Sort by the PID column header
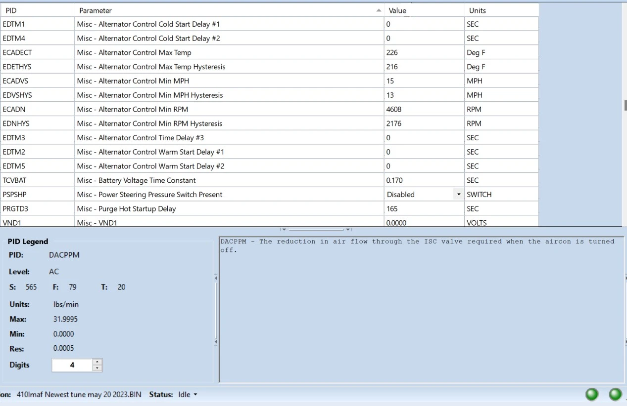The width and height of the screenshot is (627, 406). 37,10
